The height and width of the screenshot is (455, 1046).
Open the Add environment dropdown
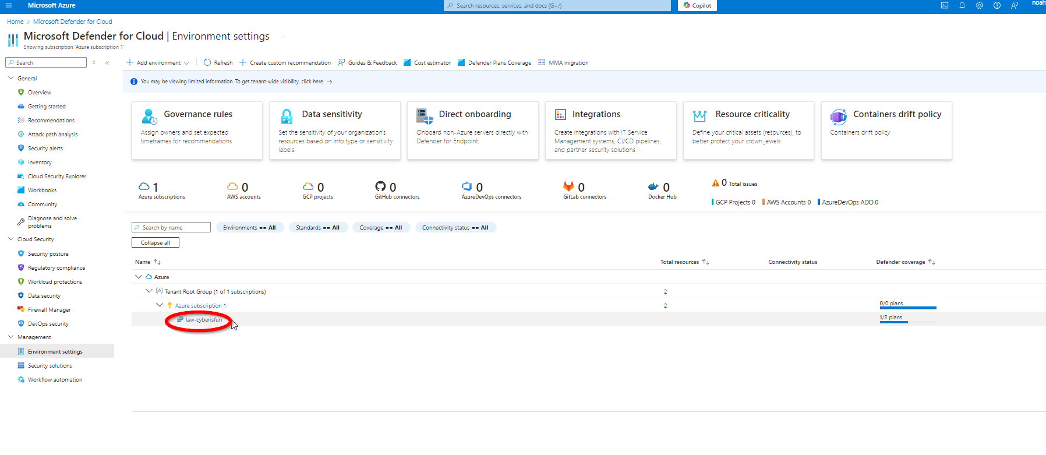[158, 62]
